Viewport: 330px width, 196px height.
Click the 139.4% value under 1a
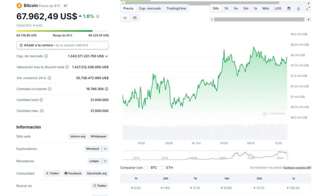[293, 188]
